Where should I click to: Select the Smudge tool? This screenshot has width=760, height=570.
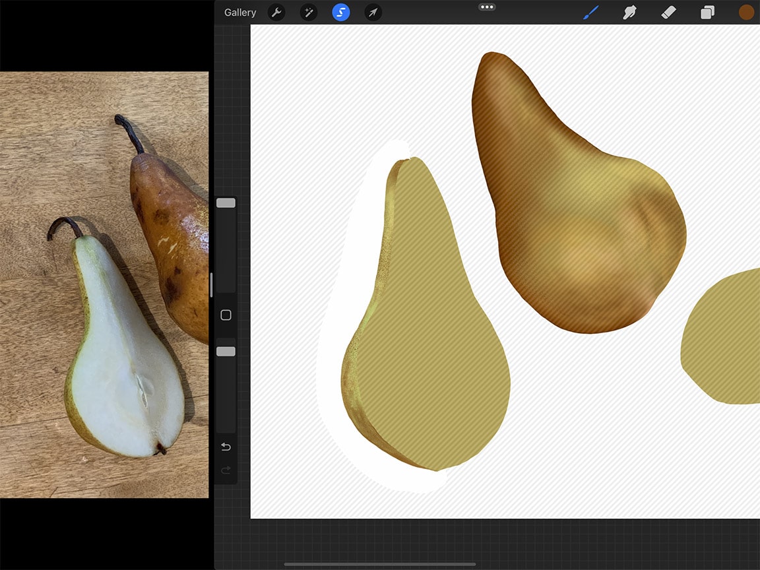point(629,13)
